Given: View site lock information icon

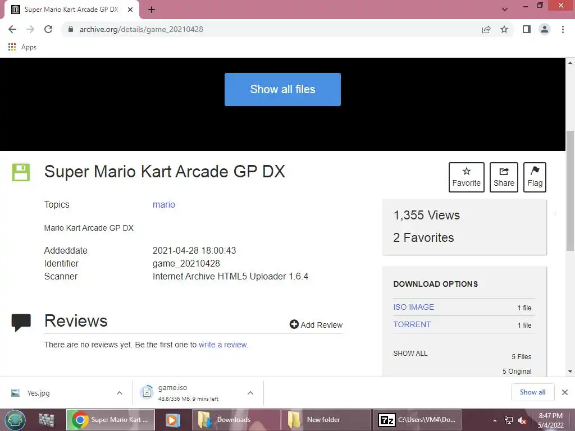Looking at the screenshot, I should coord(70,29).
